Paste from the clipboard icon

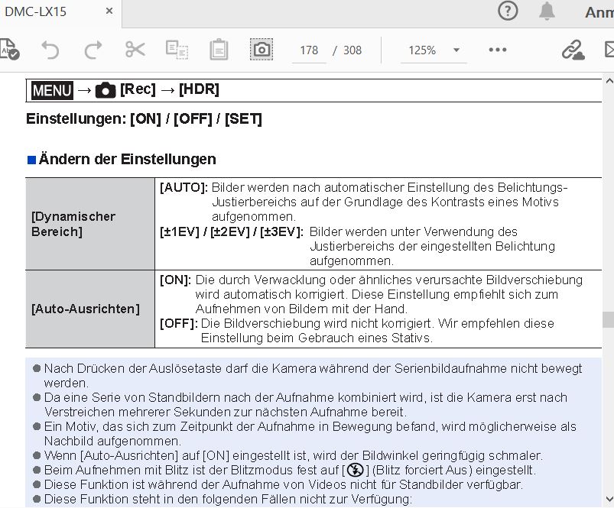(219, 50)
